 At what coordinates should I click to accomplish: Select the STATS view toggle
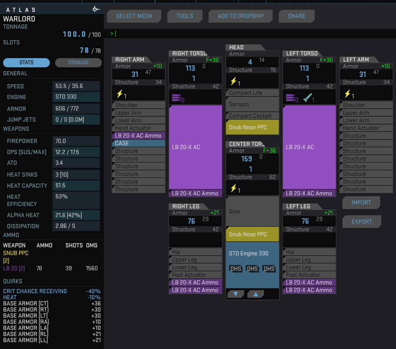26,63
